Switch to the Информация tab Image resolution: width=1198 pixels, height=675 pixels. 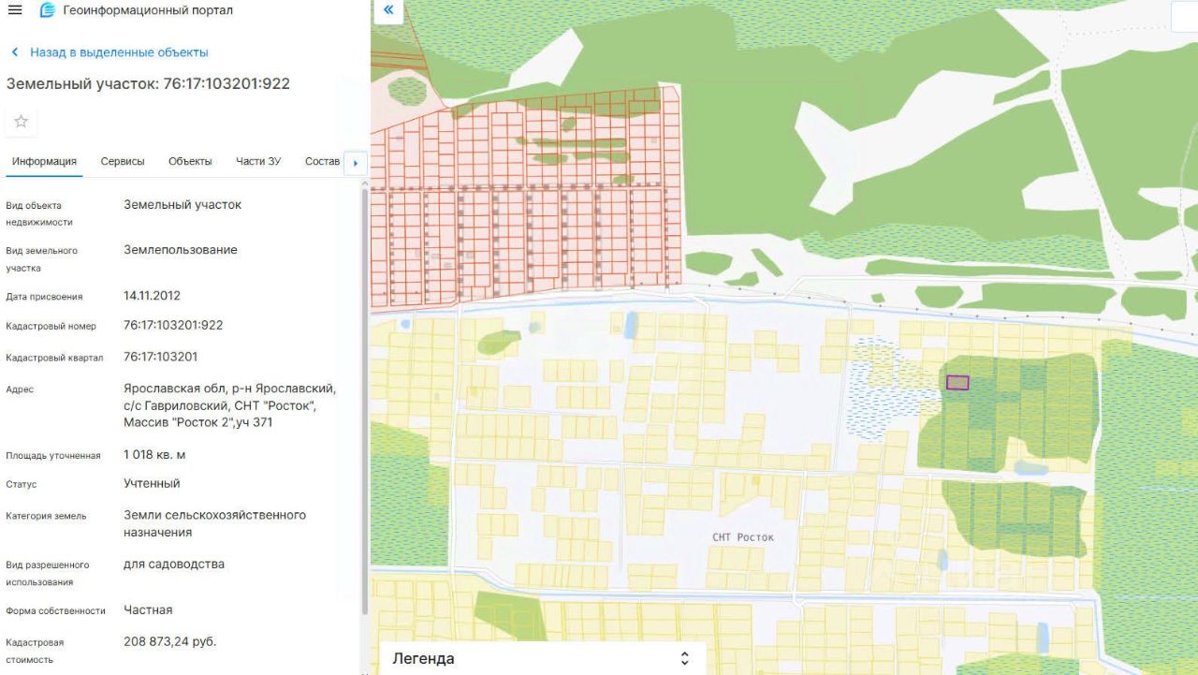click(44, 161)
